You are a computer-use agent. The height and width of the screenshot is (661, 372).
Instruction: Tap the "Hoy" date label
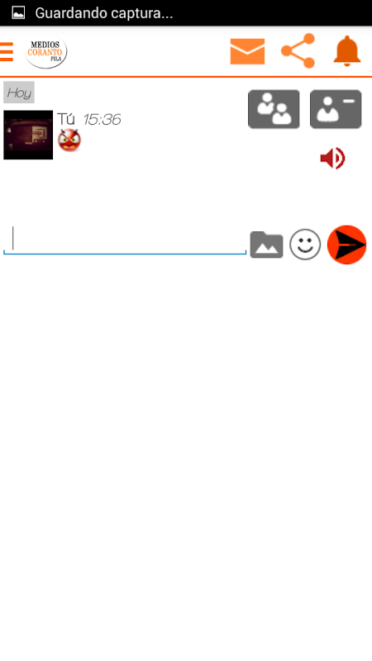pyautogui.click(x=19, y=93)
